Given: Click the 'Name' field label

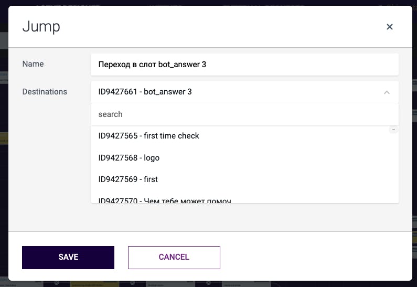Looking at the screenshot, I should point(33,64).
